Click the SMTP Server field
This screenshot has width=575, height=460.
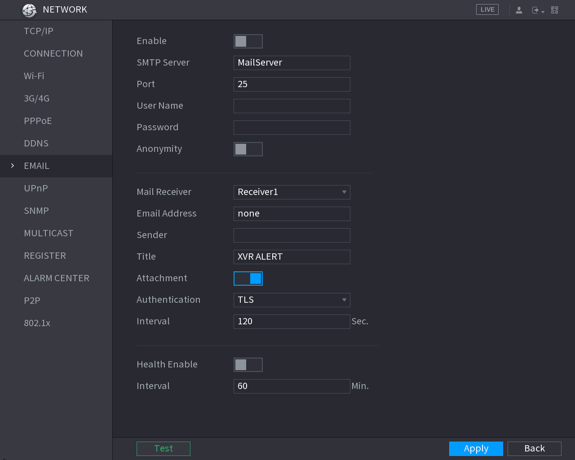tap(292, 63)
